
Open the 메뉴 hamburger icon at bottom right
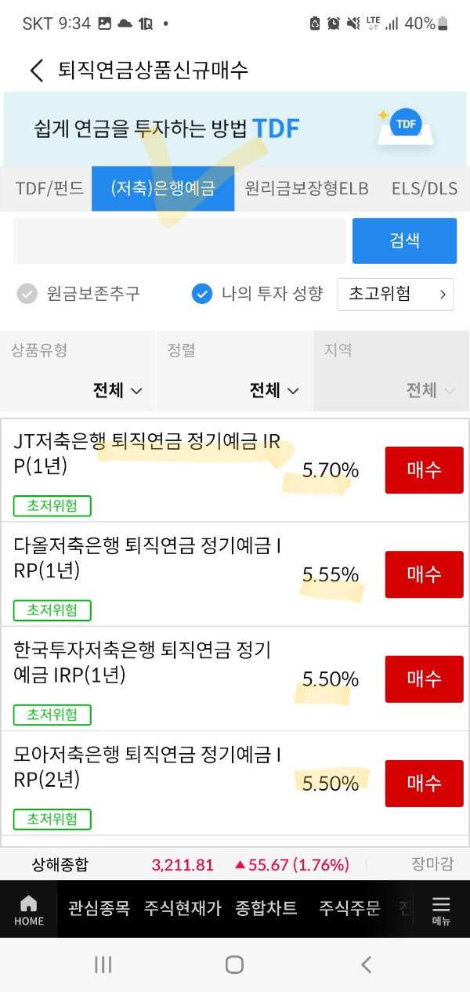(442, 909)
